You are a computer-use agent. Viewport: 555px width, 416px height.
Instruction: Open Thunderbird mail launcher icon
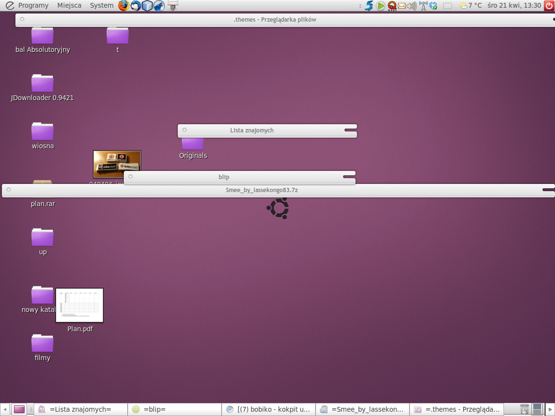tap(136, 6)
